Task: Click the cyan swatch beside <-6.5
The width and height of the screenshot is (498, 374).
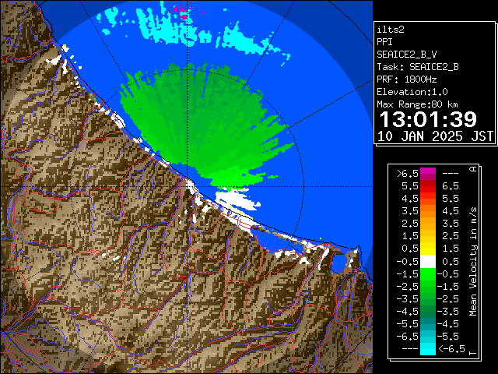Action: [x=428, y=348]
